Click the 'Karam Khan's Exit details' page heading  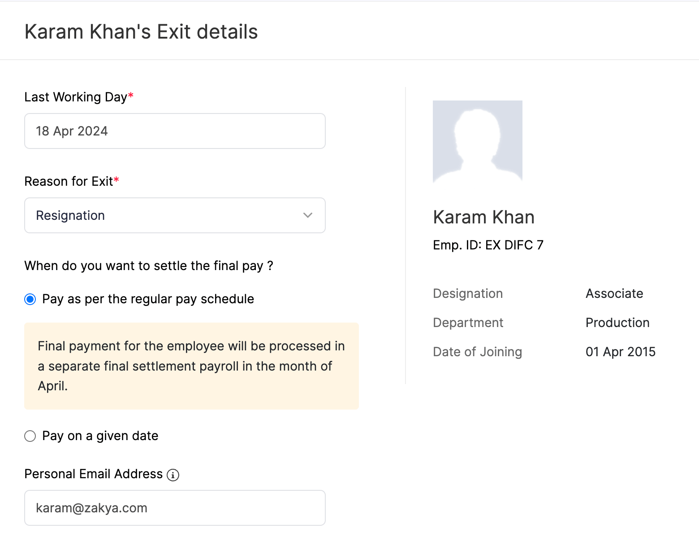[141, 32]
